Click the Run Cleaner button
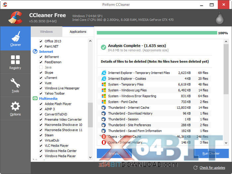This screenshot has width=232, height=174. tap(211, 153)
